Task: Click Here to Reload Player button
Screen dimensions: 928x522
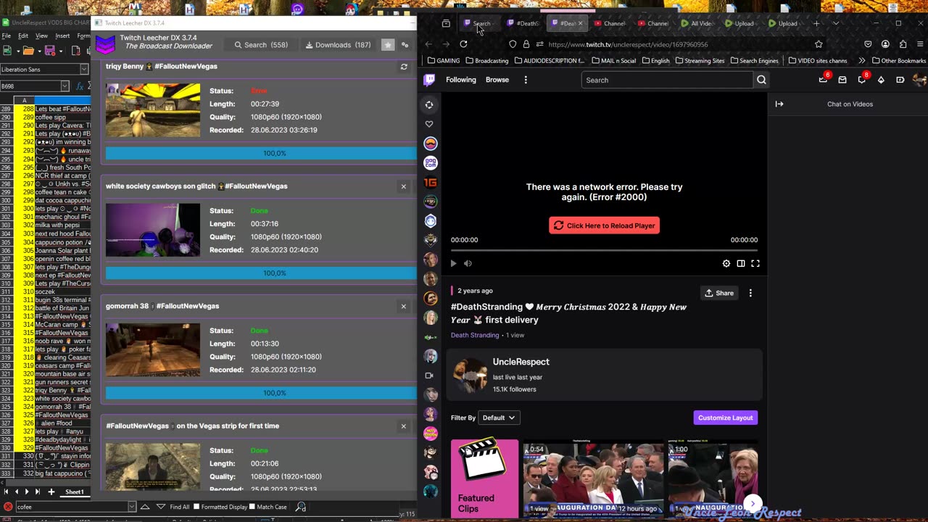Action: [x=604, y=225]
